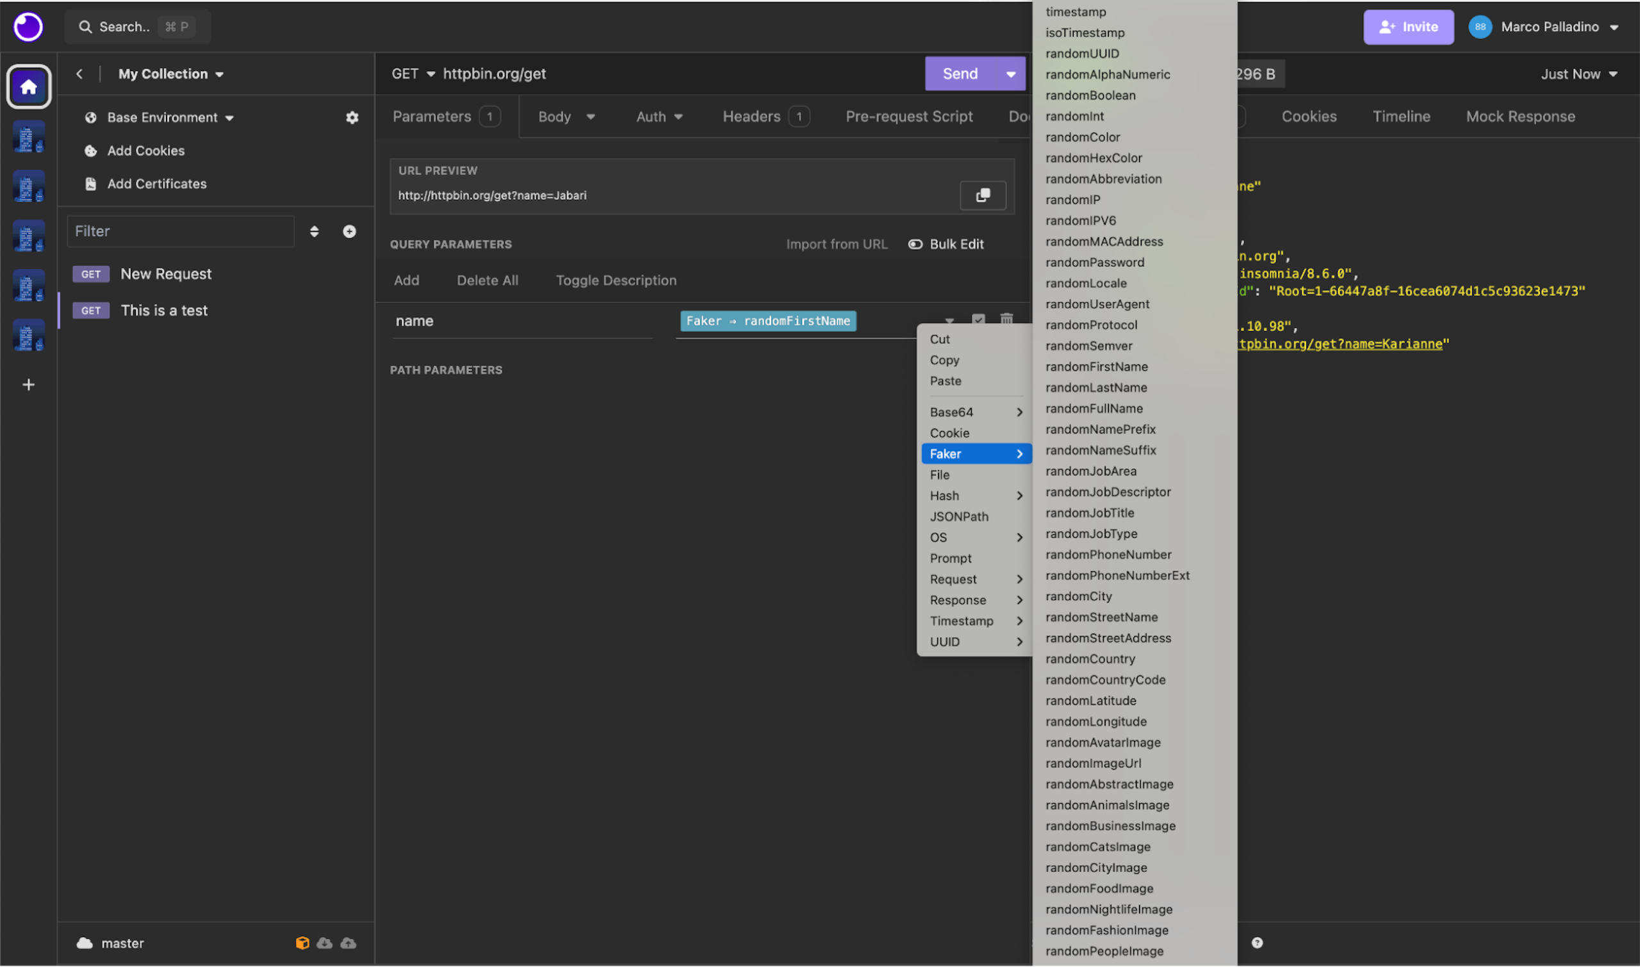Image resolution: width=1640 pixels, height=967 pixels.
Task: Expand the Send button dropdown arrow
Action: (x=1010, y=74)
